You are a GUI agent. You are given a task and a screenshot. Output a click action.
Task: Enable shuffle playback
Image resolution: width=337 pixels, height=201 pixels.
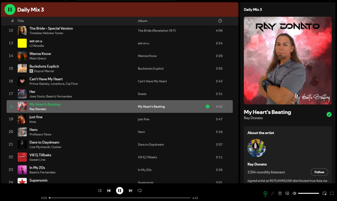99,190
